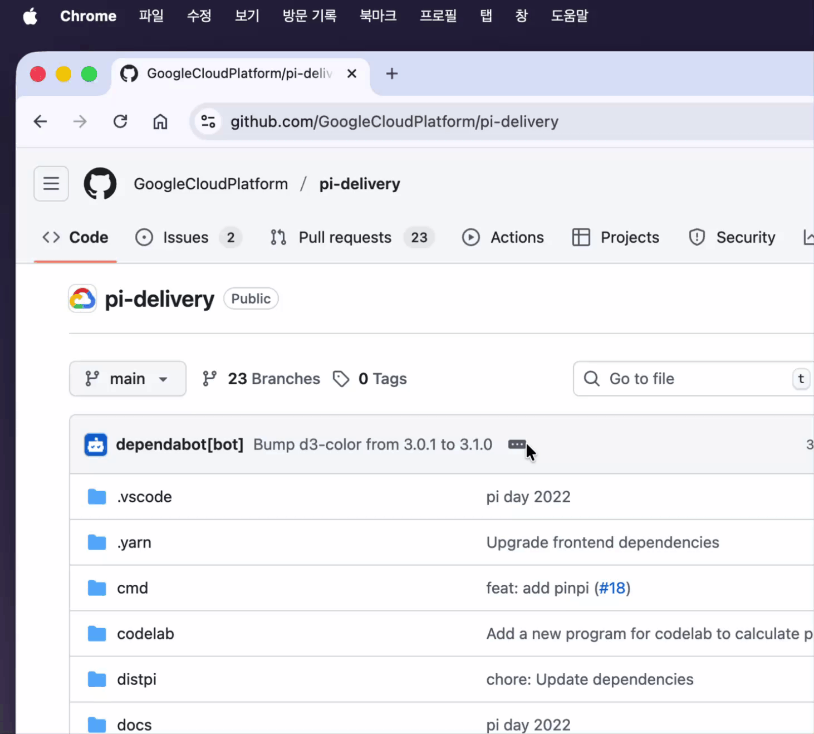This screenshot has height=734, width=814.
Task: Open the pi day 2022 commit for docs
Action: click(x=528, y=725)
